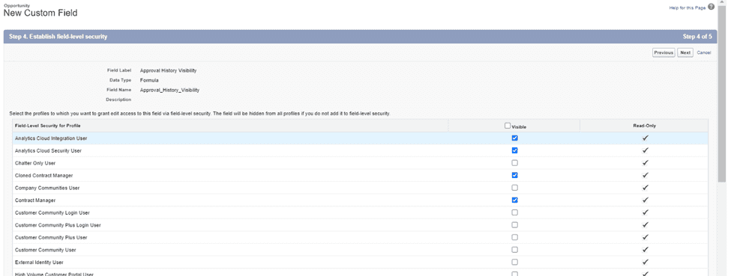The image size is (731, 276).
Task: Click Read-Only checkmark for Company Communities User
Action: (646, 188)
